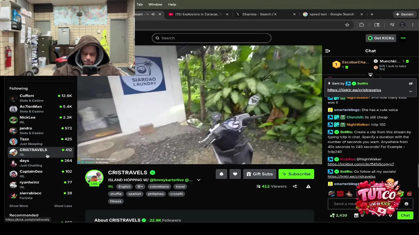Click the Get KICKs button

(x=381, y=38)
